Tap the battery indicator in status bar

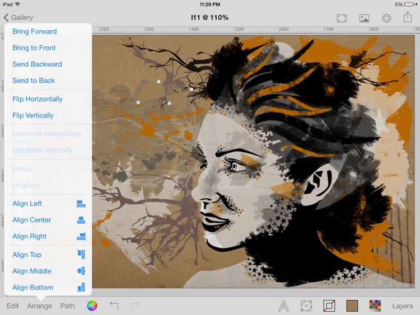coord(408,4)
